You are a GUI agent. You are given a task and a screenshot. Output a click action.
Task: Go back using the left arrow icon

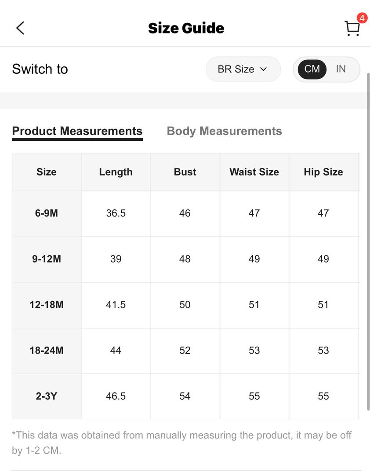tap(20, 28)
